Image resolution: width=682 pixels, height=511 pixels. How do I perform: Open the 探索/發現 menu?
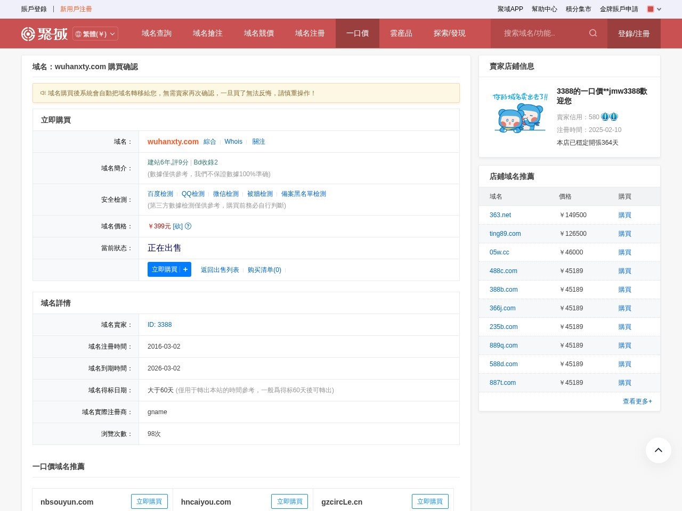450,33
